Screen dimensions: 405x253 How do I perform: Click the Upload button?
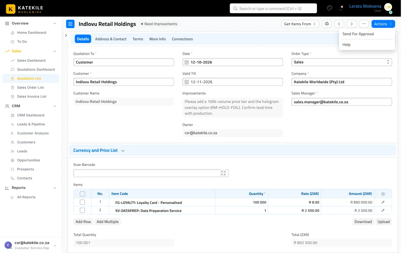click(383, 222)
